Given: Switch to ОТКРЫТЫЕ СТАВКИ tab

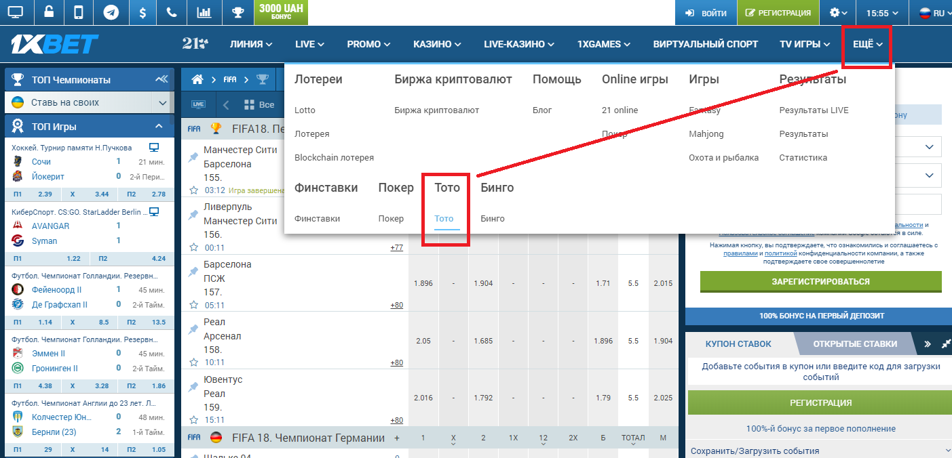Looking at the screenshot, I should click(855, 343).
